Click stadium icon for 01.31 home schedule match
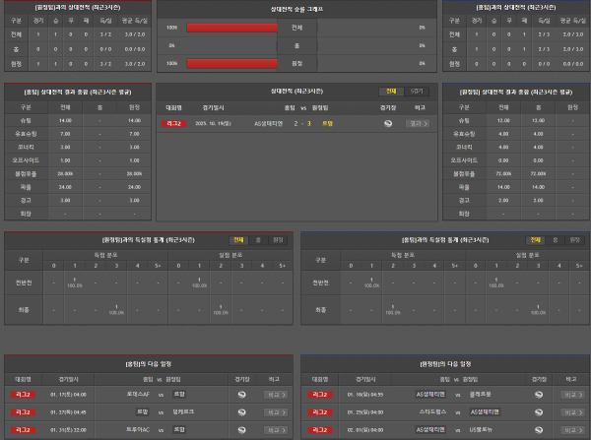Image resolution: width=591 pixels, height=440 pixels. pyautogui.click(x=242, y=429)
